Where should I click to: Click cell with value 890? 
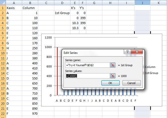click(x=30, y=108)
